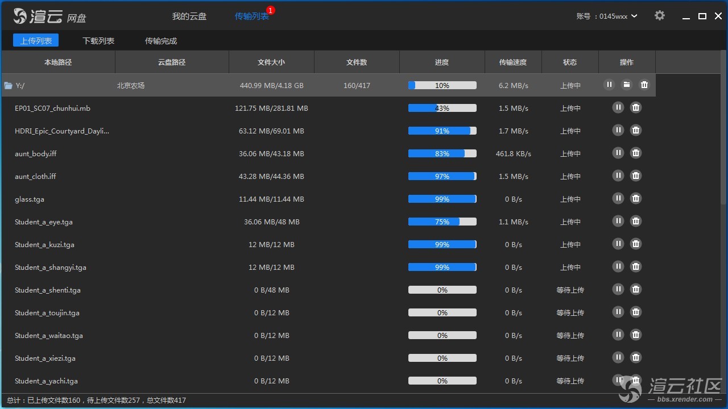Viewport: 728px width, 409px height.
Task: Open folder location for Y:/ upload
Action: coord(626,85)
